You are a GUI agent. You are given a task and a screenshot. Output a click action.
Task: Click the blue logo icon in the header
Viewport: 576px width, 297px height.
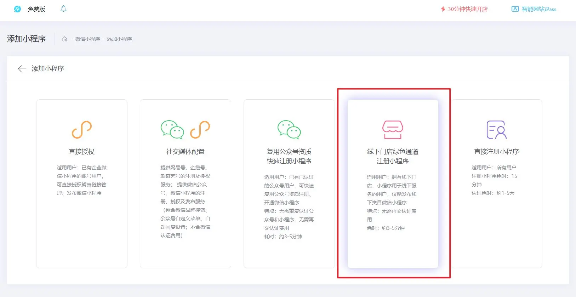(17, 9)
